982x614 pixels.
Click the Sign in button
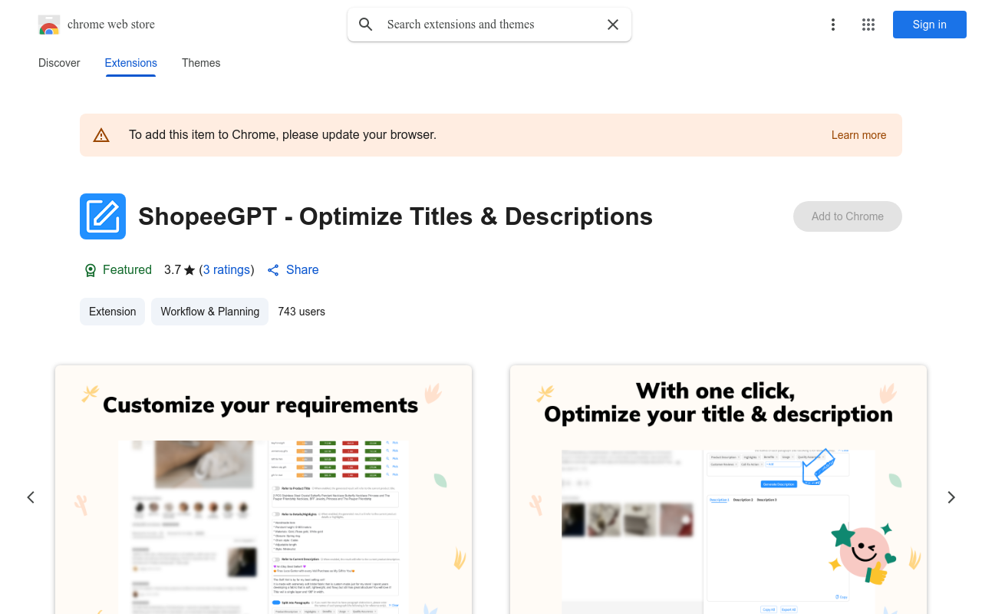pyautogui.click(x=930, y=25)
